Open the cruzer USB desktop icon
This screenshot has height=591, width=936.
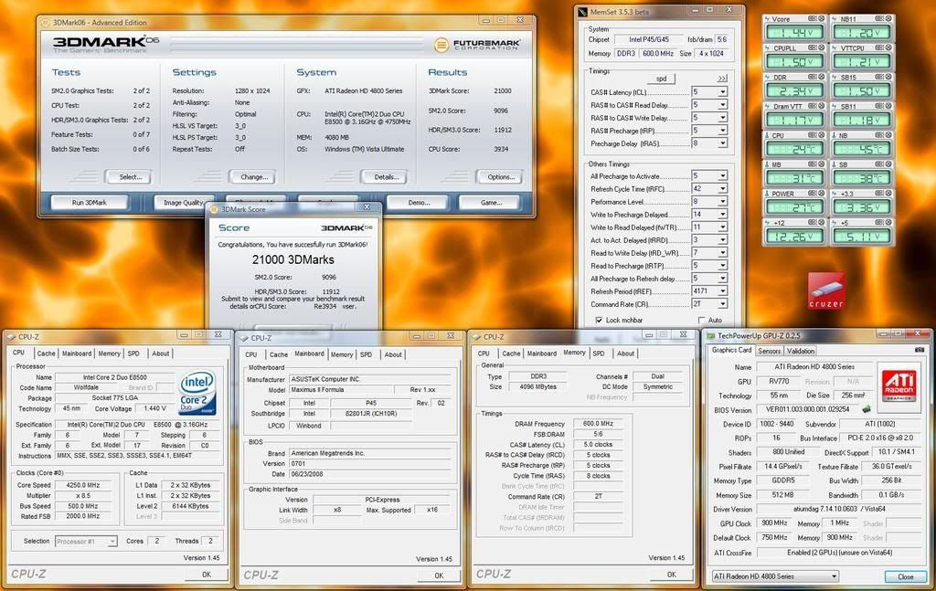tap(826, 291)
